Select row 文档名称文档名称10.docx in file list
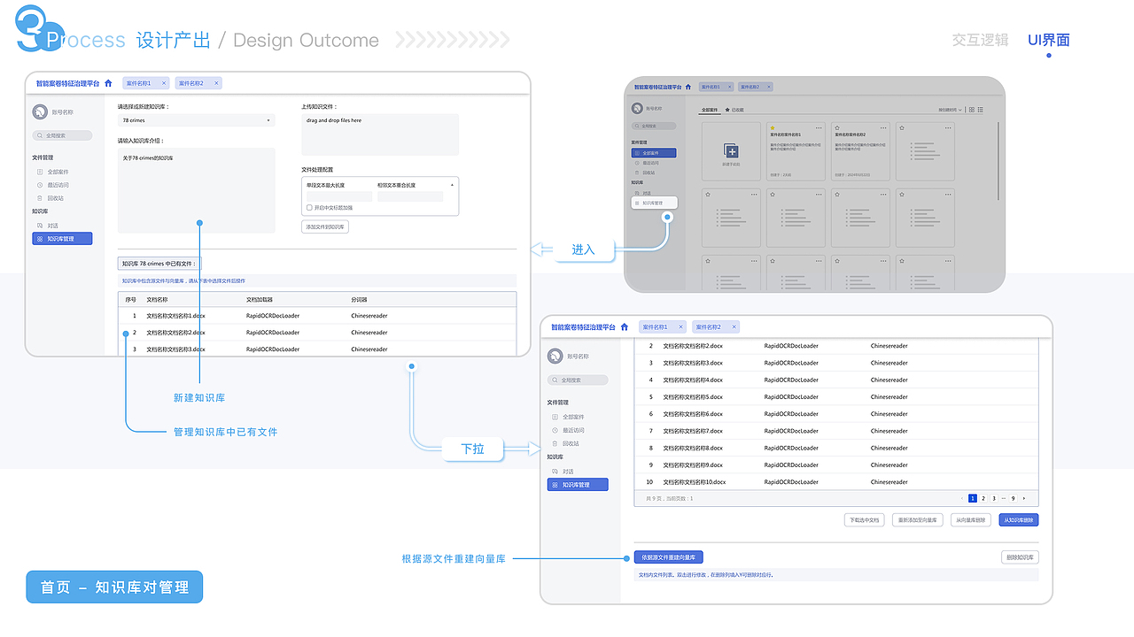 coord(835,482)
